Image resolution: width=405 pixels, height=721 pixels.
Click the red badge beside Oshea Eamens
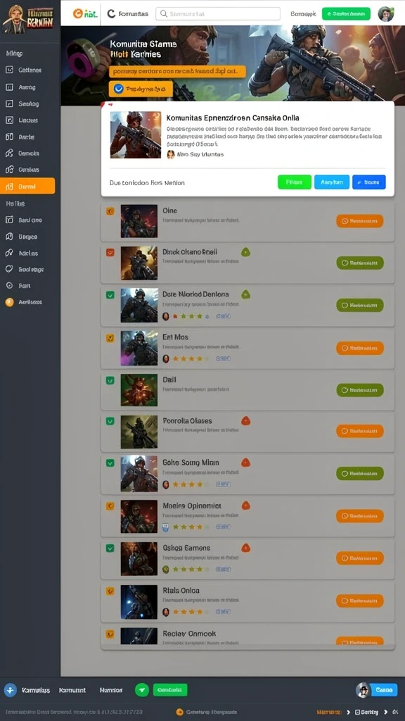pos(245,548)
